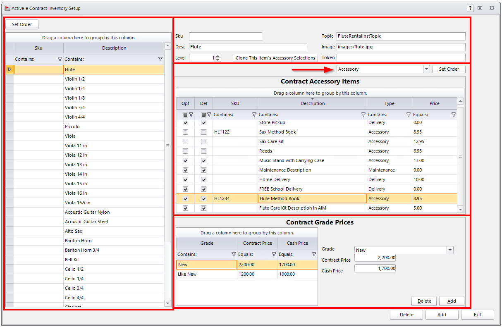The height and width of the screenshot is (327, 502).
Task: Click the Def column filter funnel icon
Action: click(209, 115)
